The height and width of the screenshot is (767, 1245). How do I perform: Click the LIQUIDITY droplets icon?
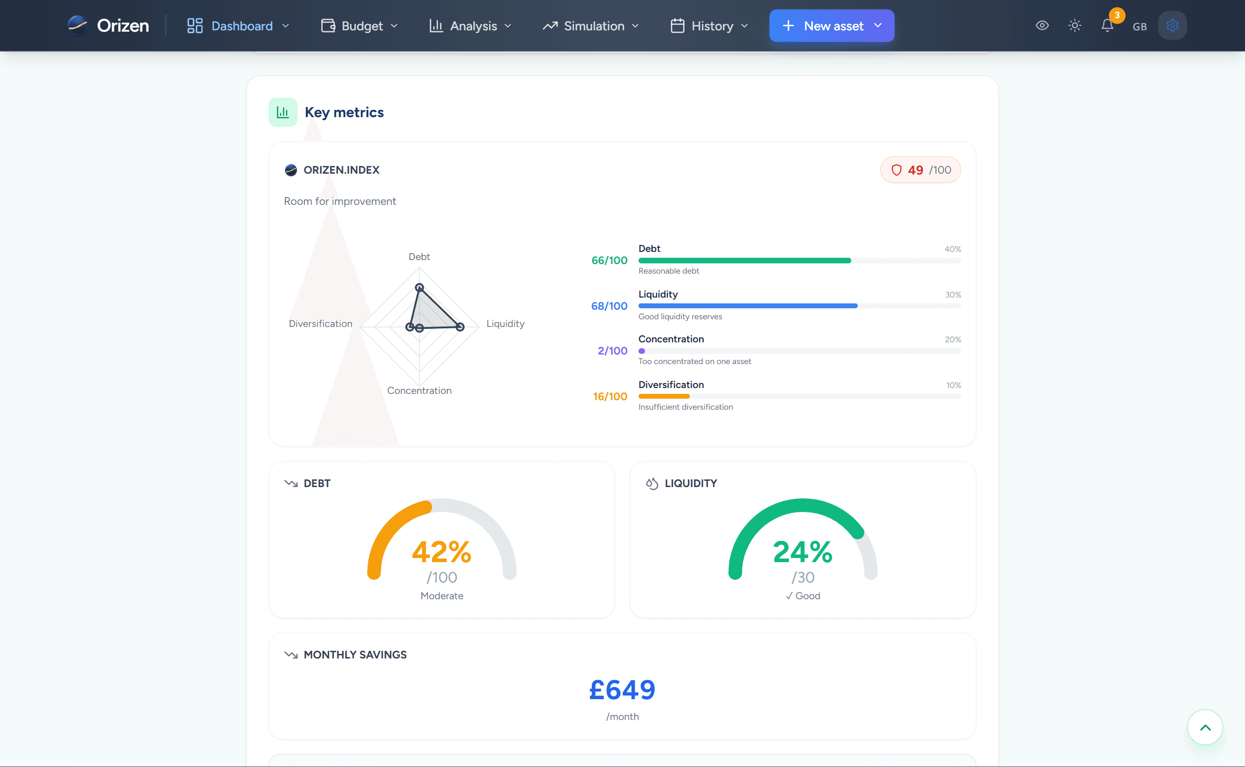point(652,483)
